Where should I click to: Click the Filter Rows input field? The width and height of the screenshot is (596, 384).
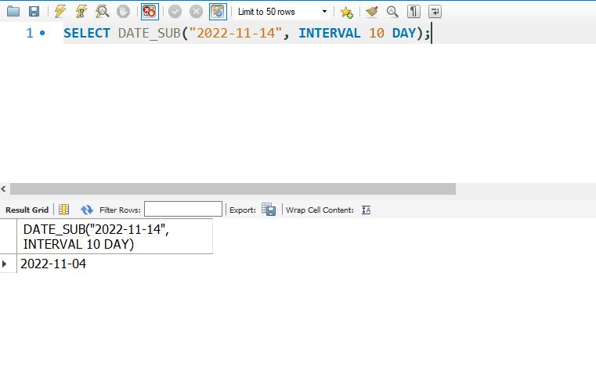point(183,210)
